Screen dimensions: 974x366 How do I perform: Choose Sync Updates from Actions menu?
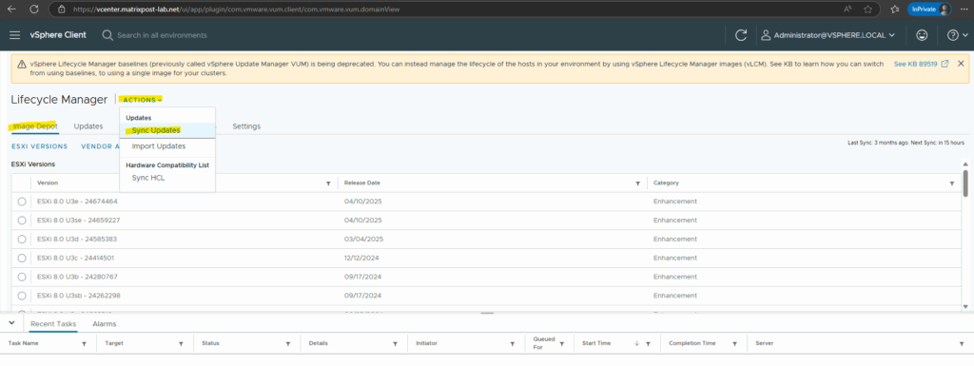pyautogui.click(x=156, y=130)
